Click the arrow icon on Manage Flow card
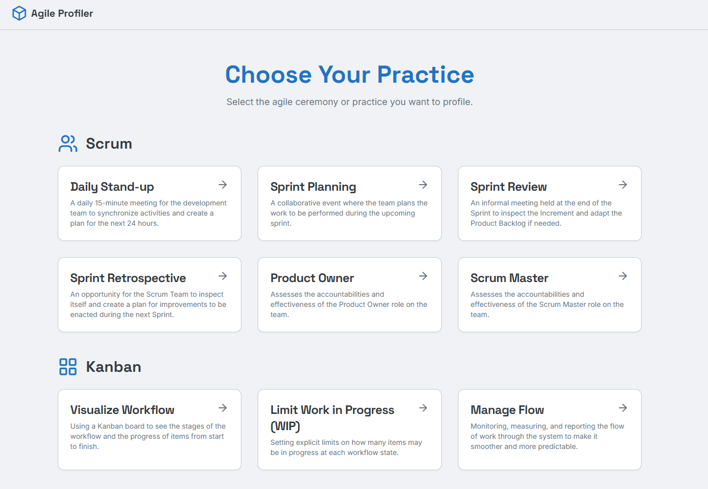This screenshot has height=489, width=708. click(622, 408)
